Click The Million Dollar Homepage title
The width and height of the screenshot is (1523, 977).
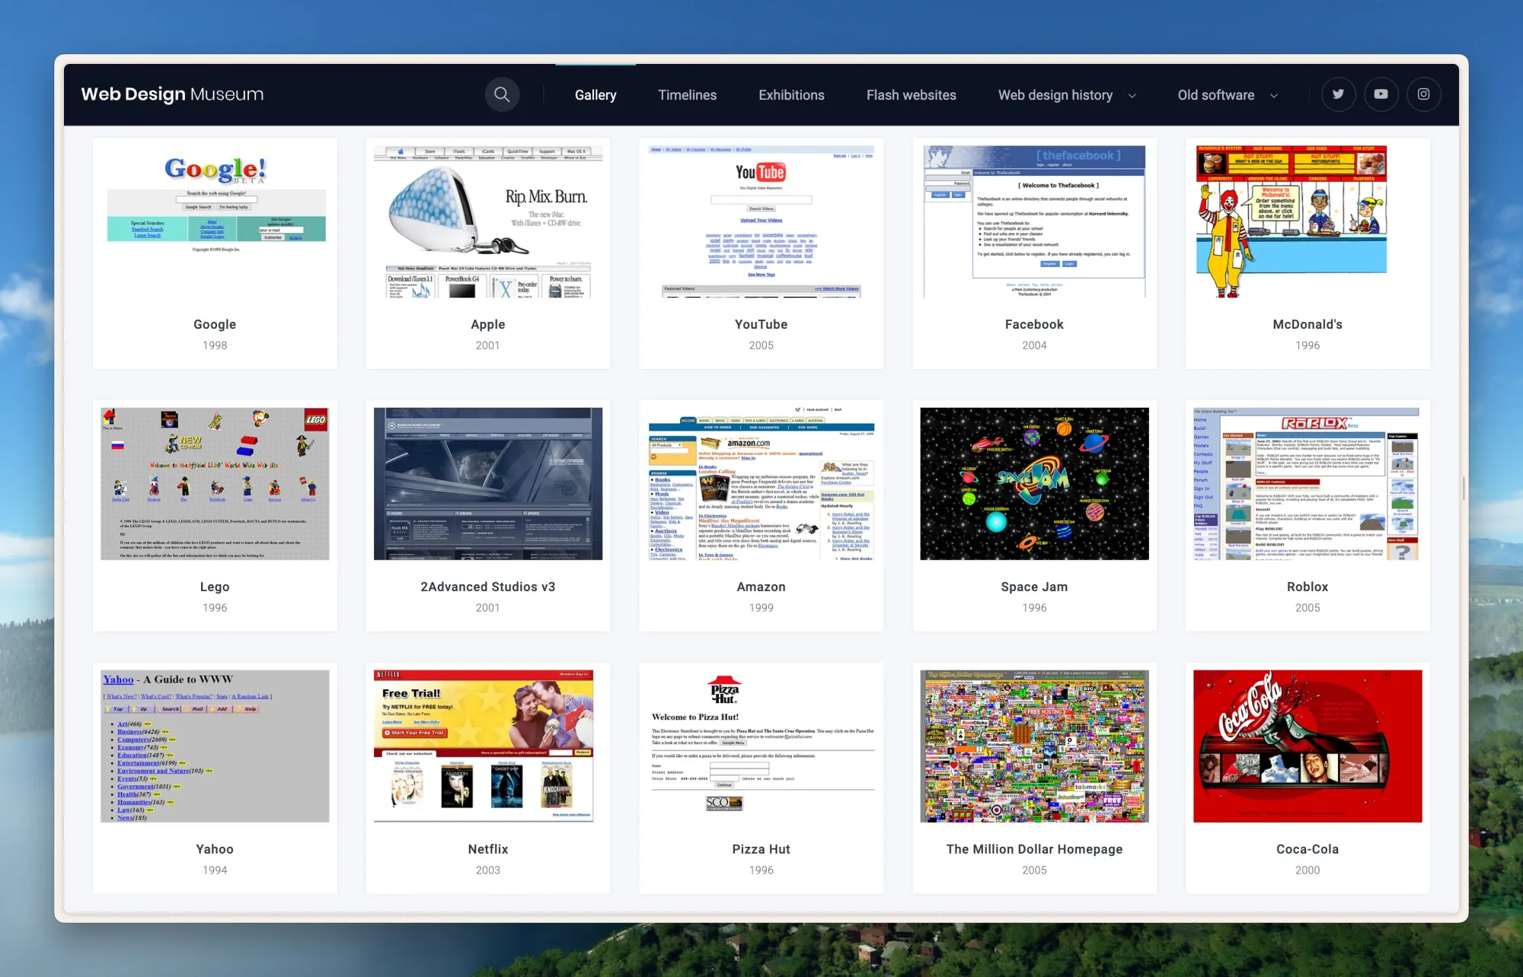[1034, 849]
